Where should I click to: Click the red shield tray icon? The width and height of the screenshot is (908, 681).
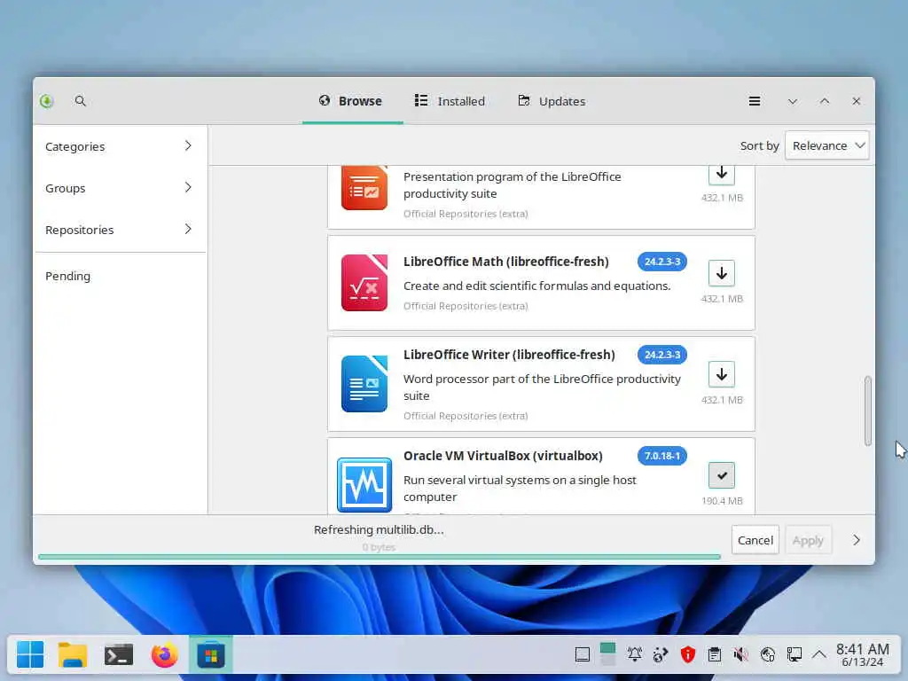pyautogui.click(x=688, y=655)
